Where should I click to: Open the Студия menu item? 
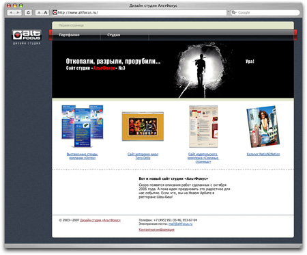(113, 35)
